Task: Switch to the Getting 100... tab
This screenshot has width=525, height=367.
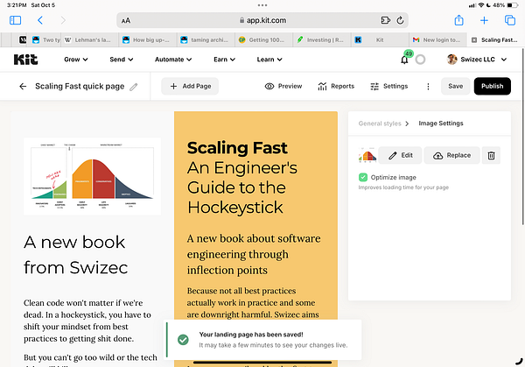Action: pos(264,40)
